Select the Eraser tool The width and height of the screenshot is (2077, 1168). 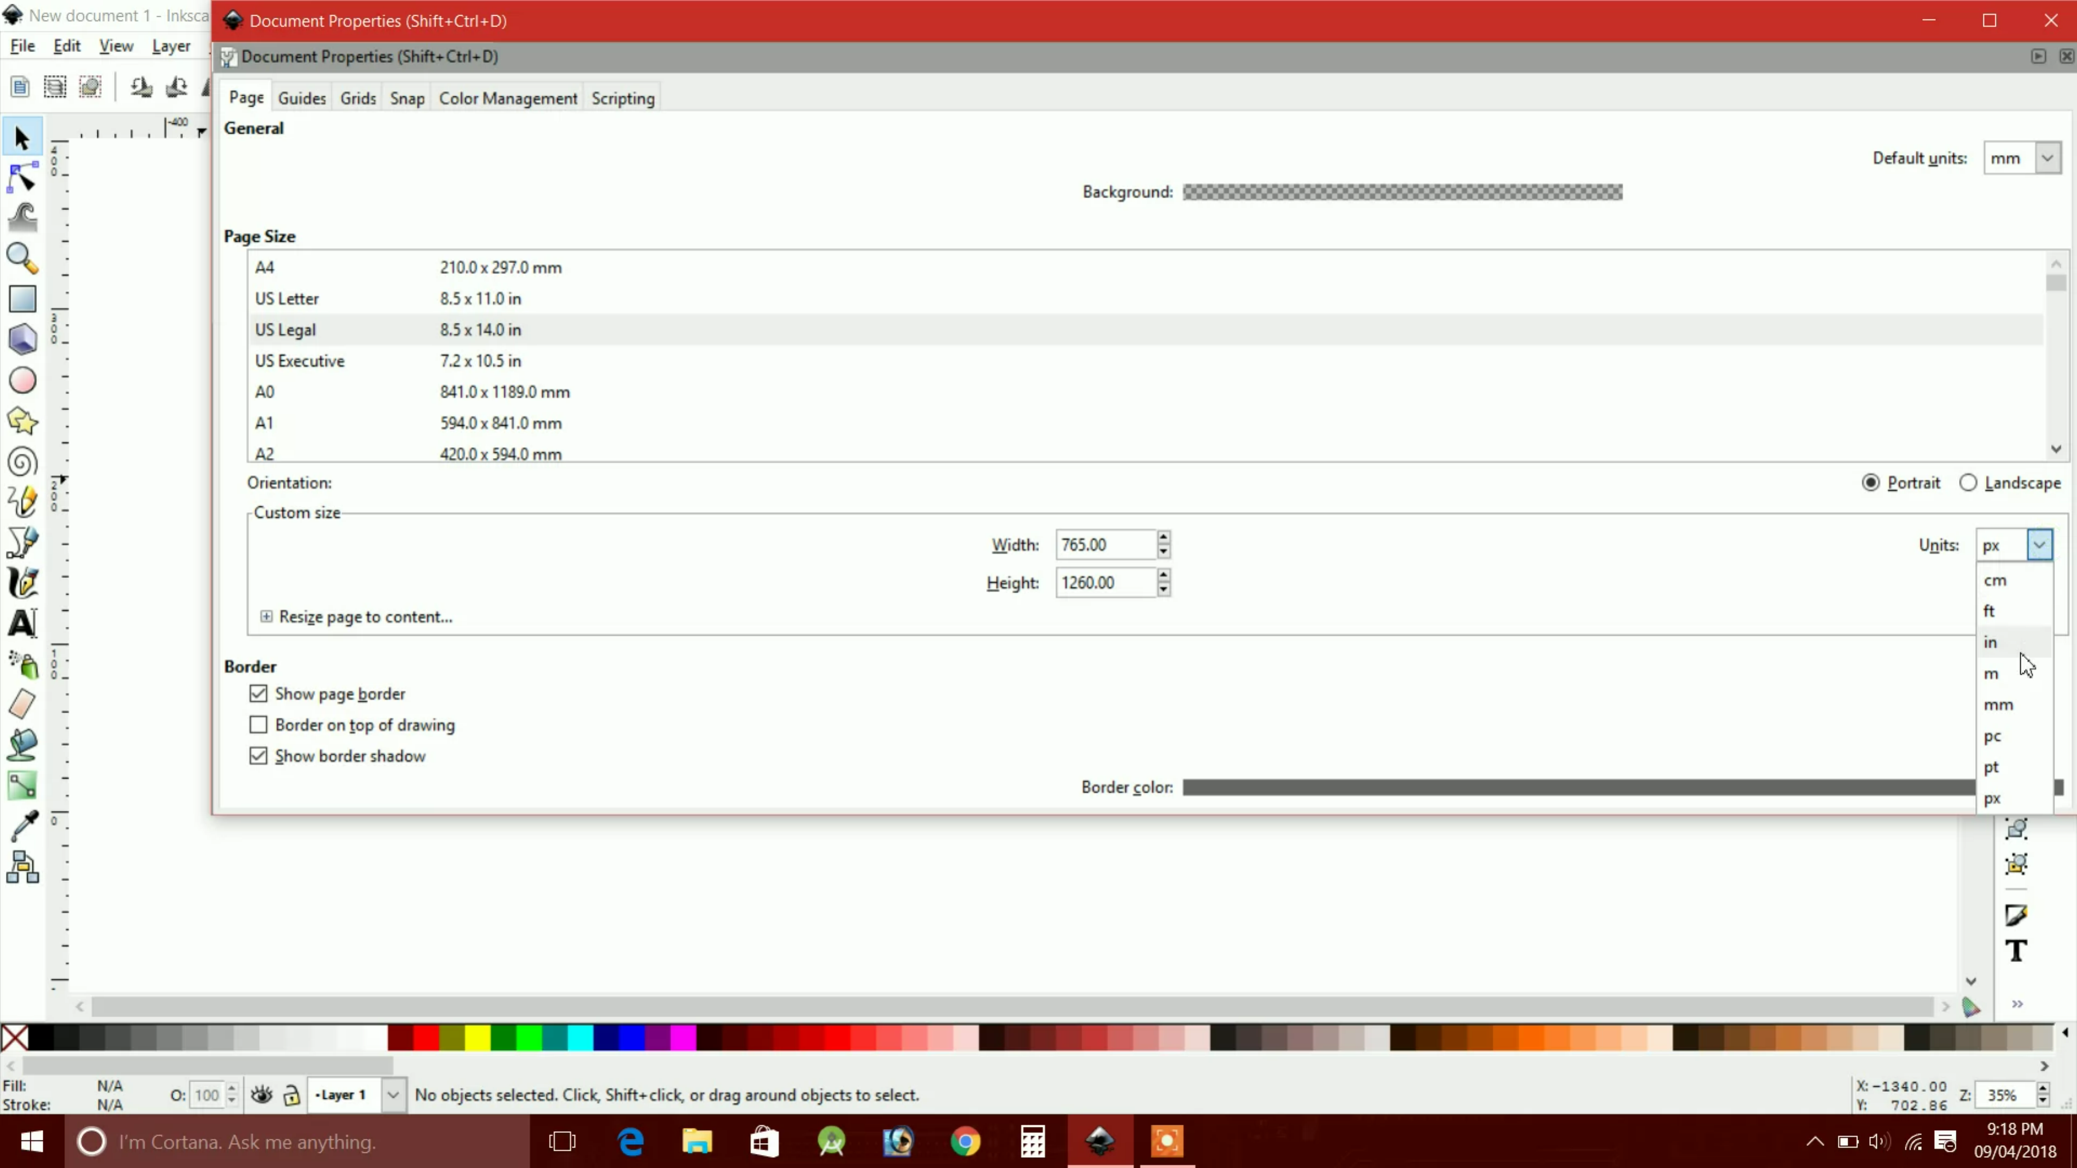tap(22, 704)
